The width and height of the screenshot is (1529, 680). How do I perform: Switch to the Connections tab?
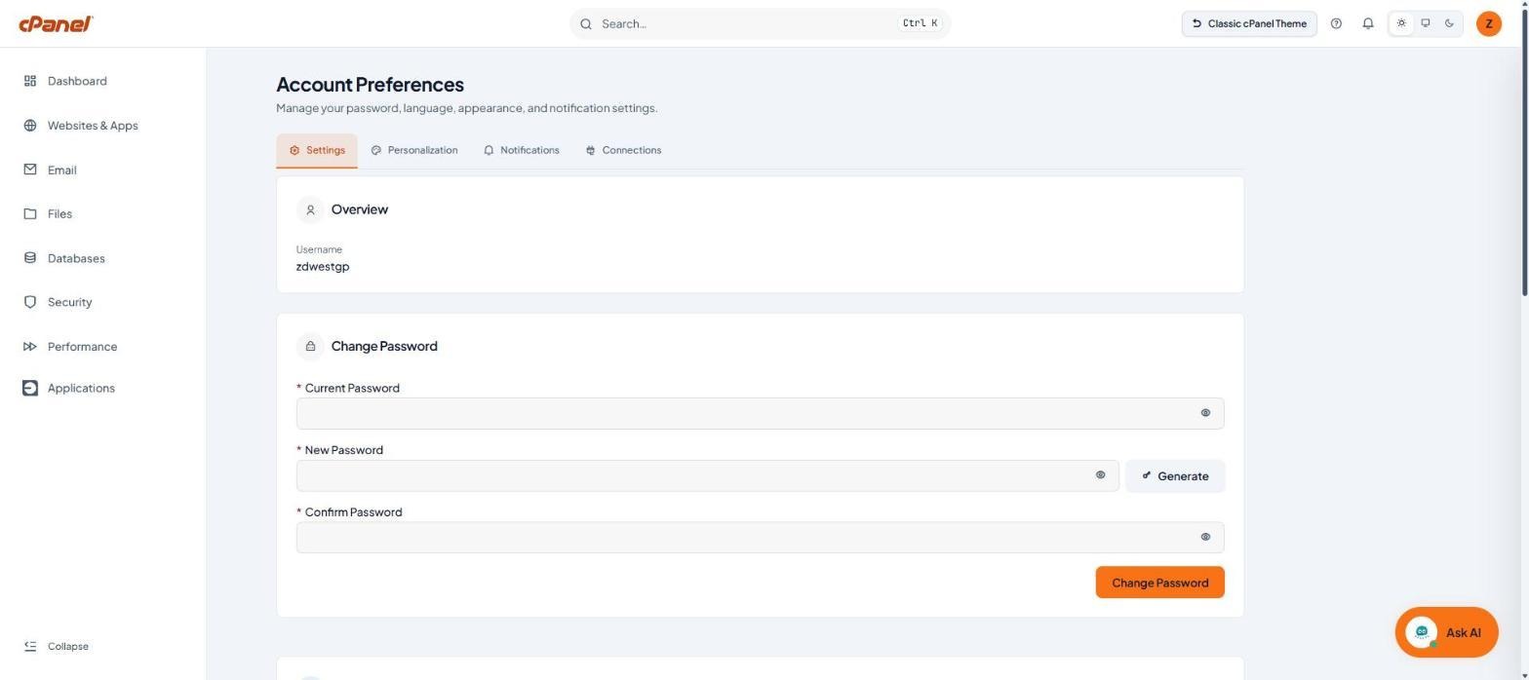point(624,150)
